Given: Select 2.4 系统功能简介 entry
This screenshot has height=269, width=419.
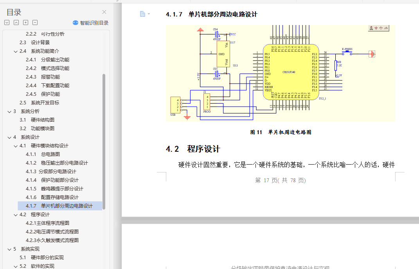Looking at the screenshot, I should point(39,51).
